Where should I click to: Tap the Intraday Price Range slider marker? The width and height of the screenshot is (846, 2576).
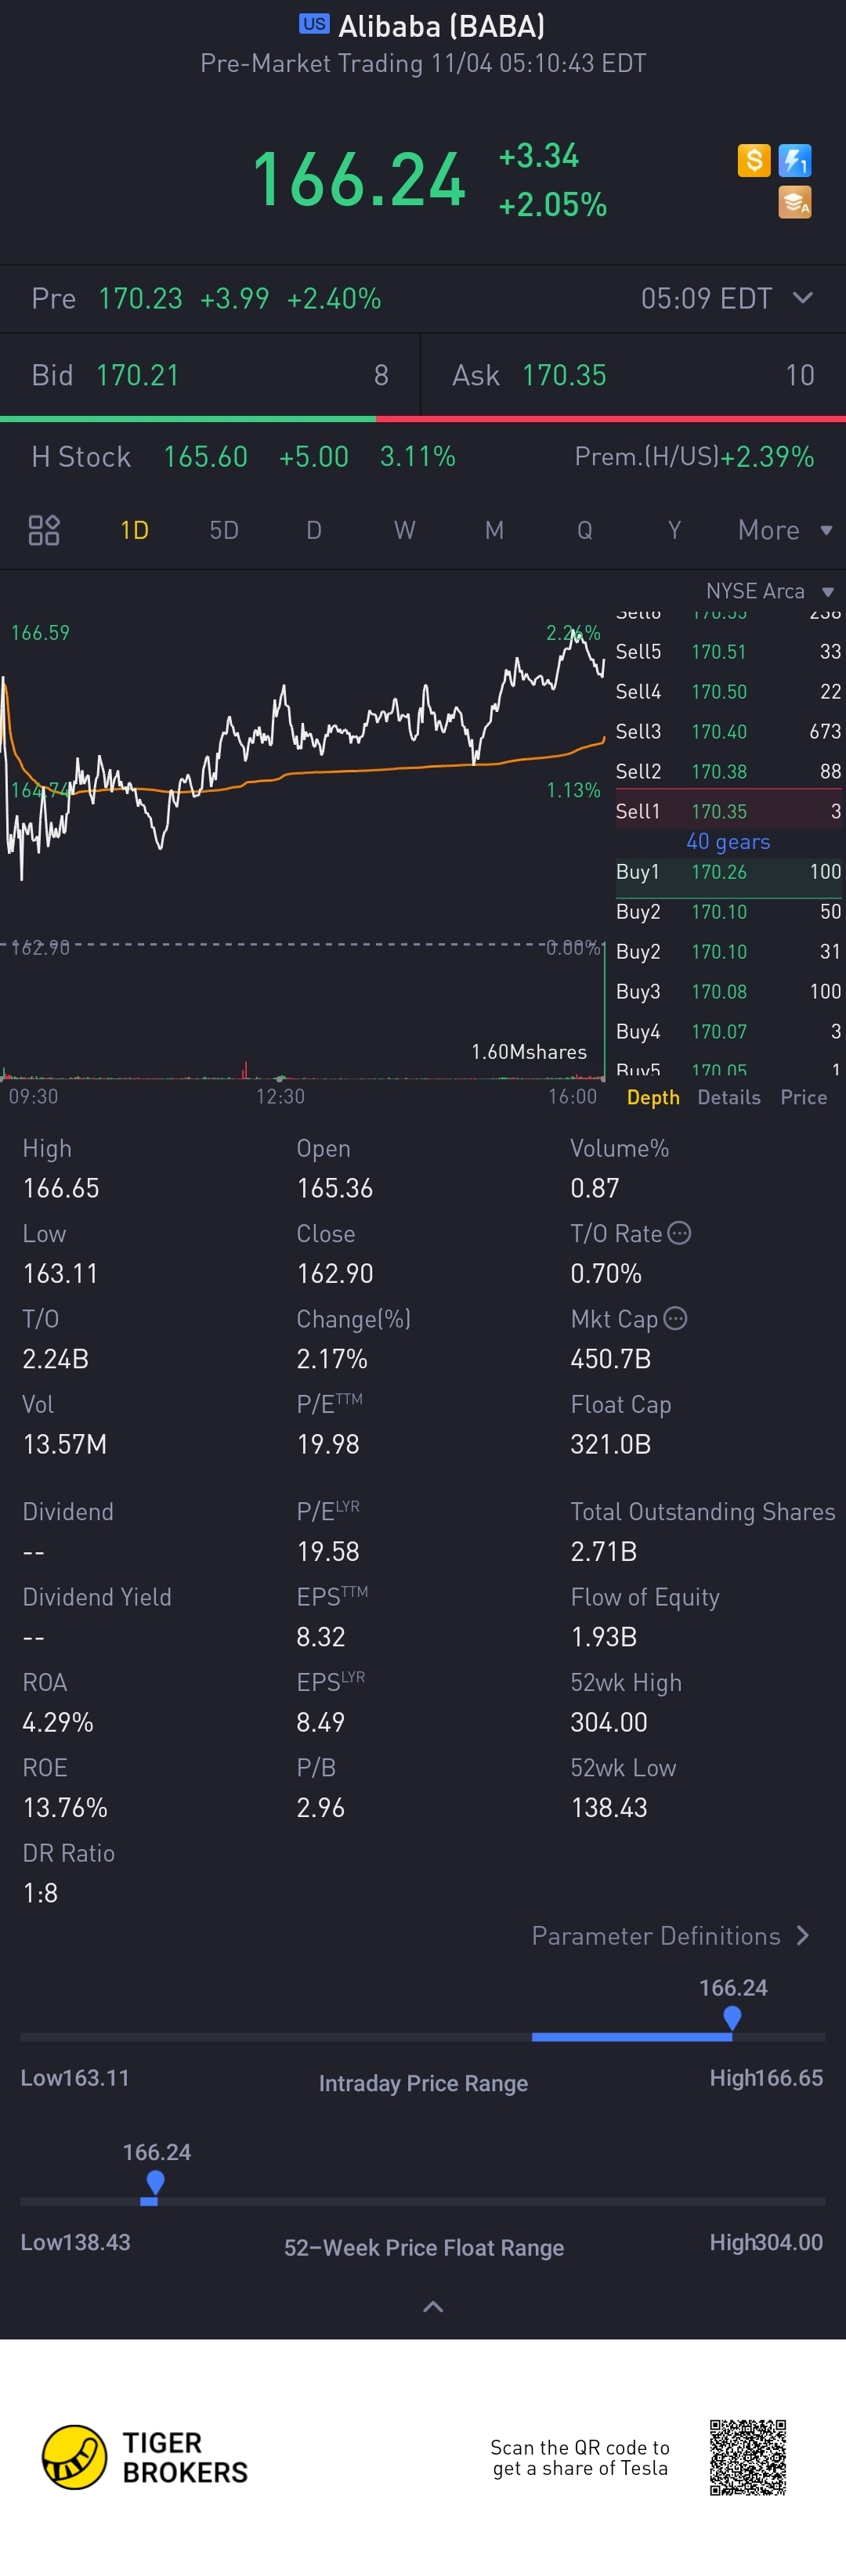[732, 2018]
